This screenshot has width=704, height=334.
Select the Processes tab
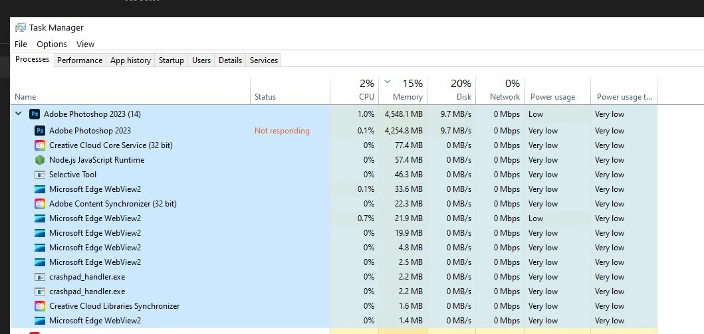(33, 59)
